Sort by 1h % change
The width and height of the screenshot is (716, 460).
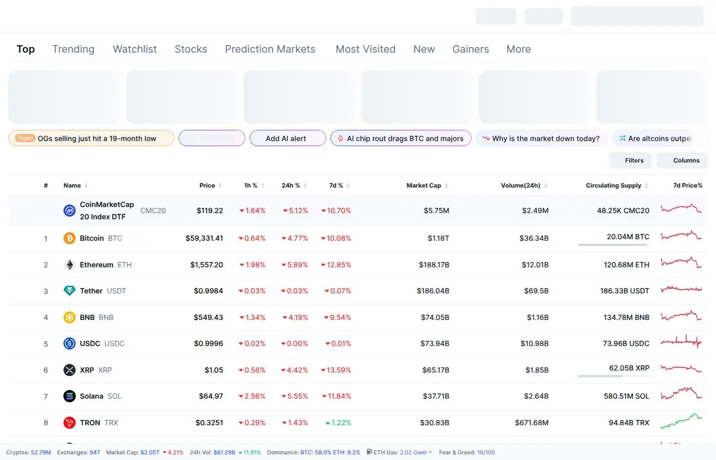tap(254, 186)
